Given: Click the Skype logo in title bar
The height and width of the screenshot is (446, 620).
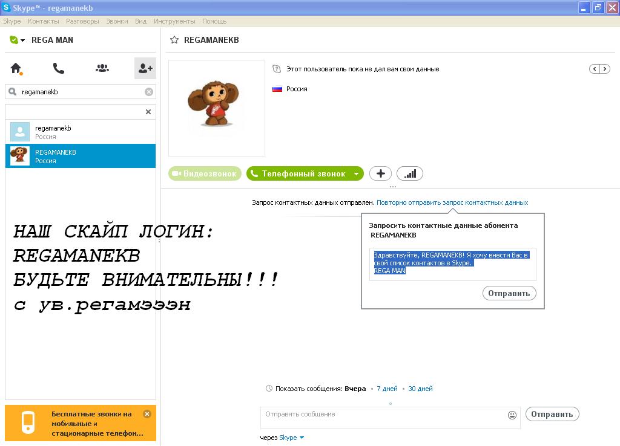Looking at the screenshot, I should coord(6,7).
